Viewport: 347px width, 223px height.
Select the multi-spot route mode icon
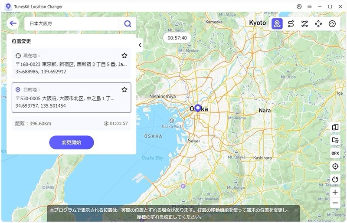click(x=304, y=24)
